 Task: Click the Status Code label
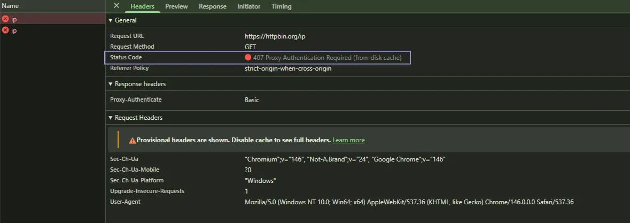point(126,57)
